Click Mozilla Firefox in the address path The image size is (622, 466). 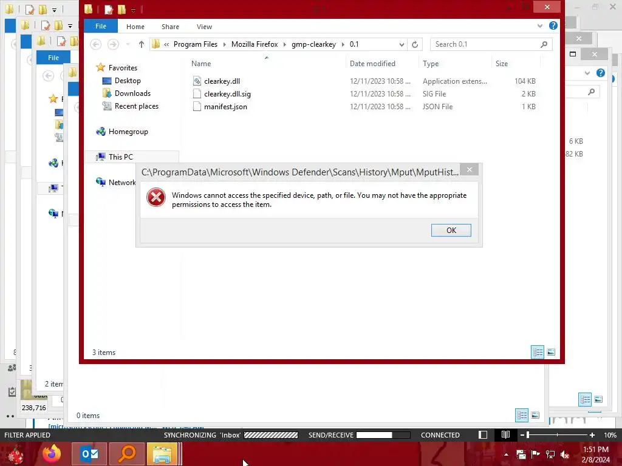coord(255,44)
